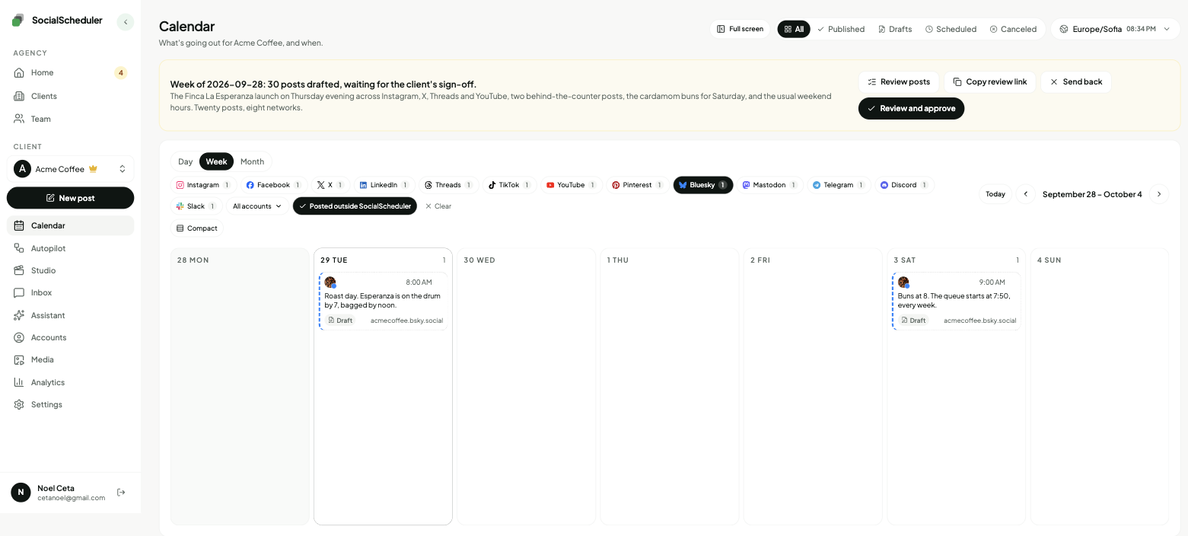Click the Copy review link button
Viewport: 1188px width, 536px height.
tap(989, 81)
